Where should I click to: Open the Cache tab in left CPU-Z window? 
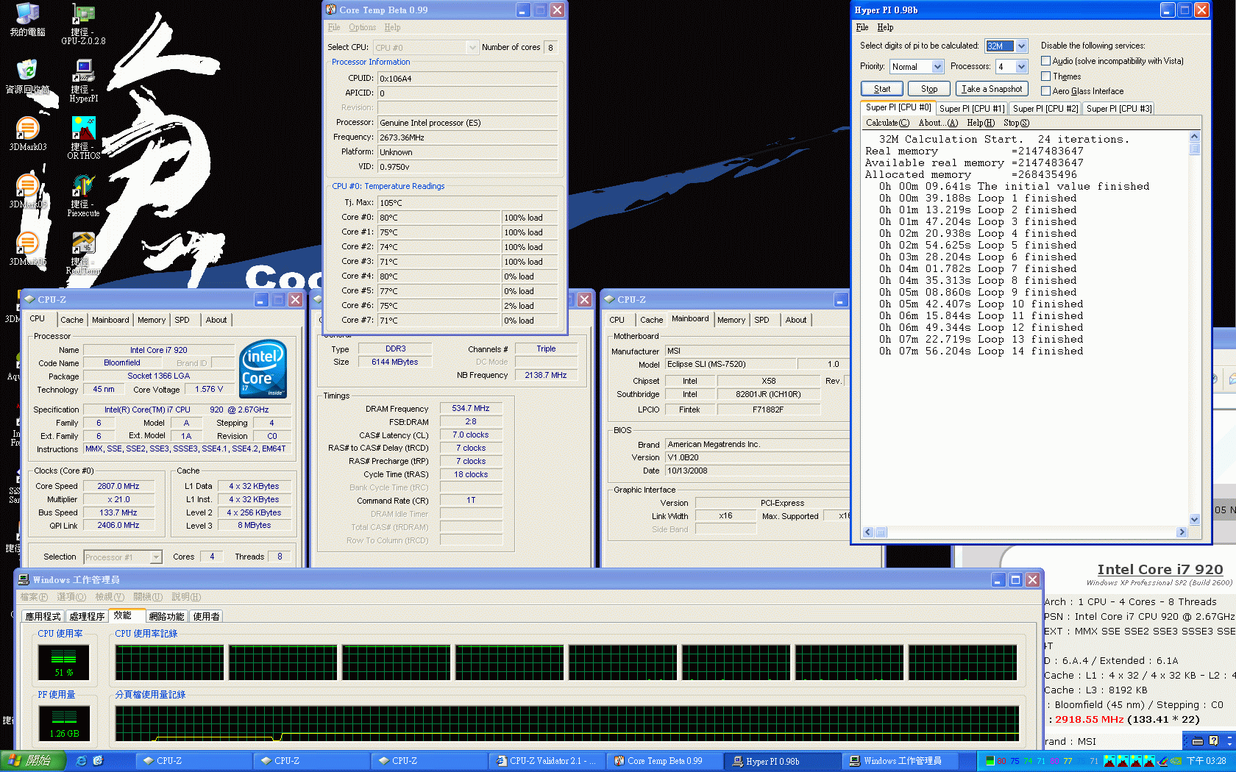tap(71, 320)
